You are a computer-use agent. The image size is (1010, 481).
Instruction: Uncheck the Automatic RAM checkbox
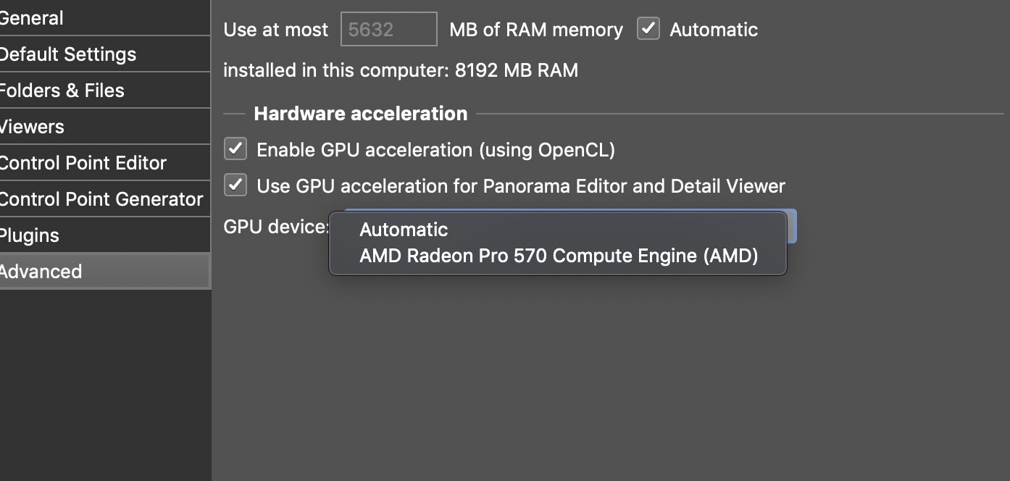pos(648,29)
